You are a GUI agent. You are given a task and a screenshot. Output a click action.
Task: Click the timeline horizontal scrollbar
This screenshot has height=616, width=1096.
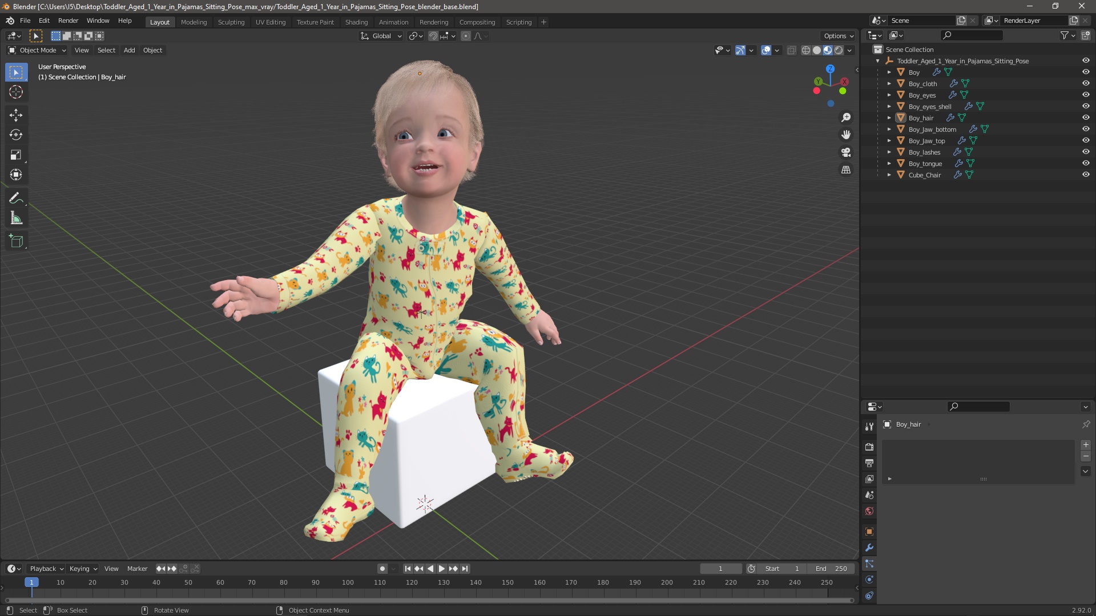click(429, 600)
